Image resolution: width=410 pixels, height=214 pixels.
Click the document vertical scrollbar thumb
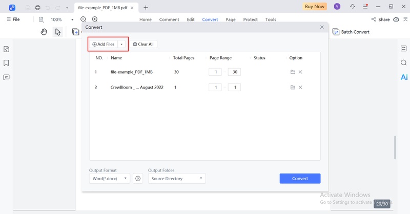click(395, 147)
